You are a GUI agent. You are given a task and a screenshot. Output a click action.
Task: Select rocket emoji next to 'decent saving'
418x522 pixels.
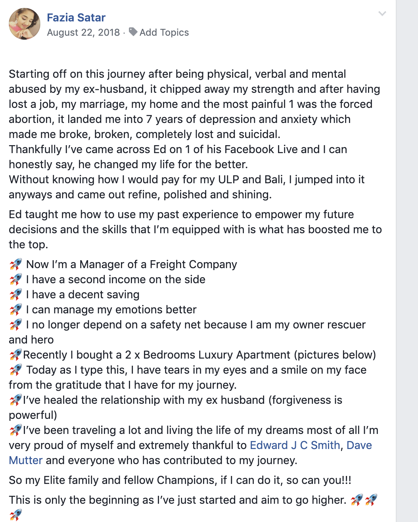click(16, 294)
